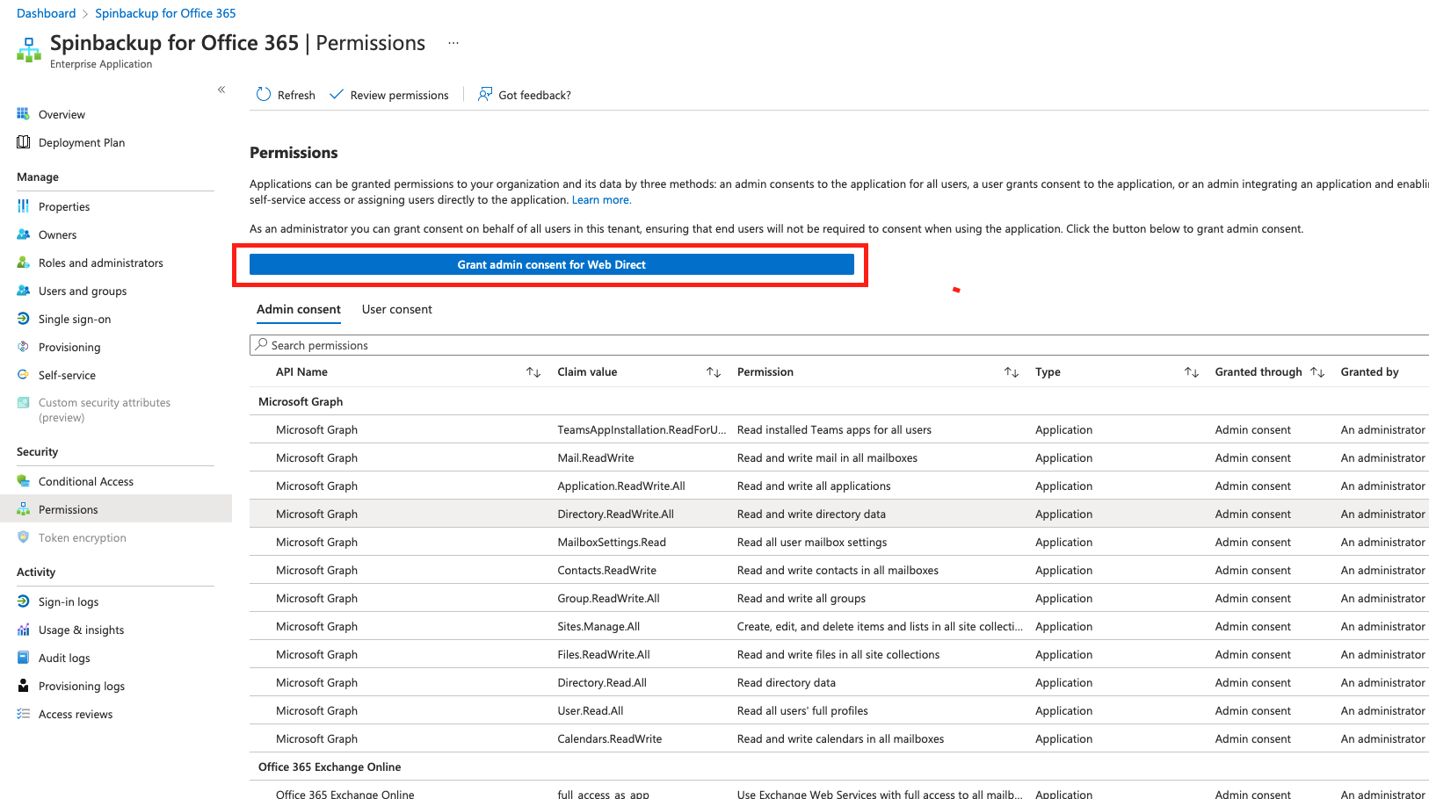Screen dimensions: 1429x799
Task: Collapse the left sidebar menu
Action: pyautogui.click(x=221, y=90)
